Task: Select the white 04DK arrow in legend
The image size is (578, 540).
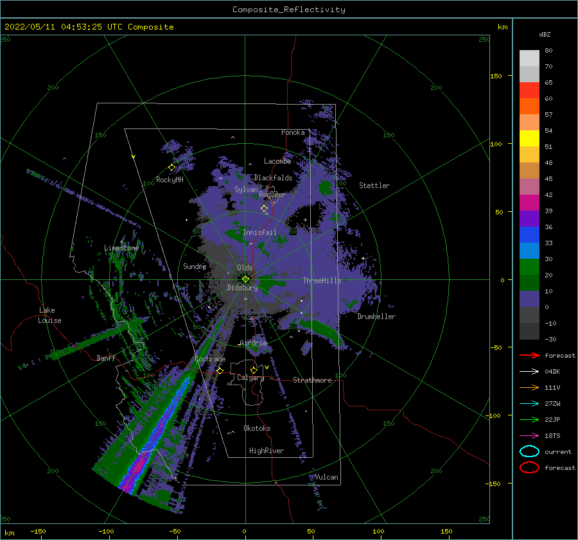Action: pyautogui.click(x=529, y=371)
